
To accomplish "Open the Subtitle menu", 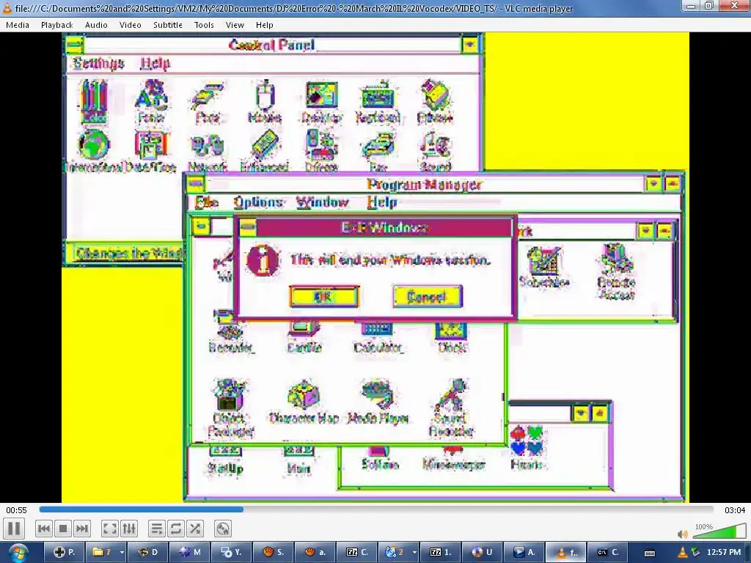I will click(x=168, y=25).
